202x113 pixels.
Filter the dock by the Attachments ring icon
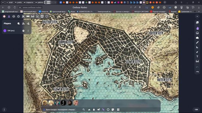tap(108, 110)
